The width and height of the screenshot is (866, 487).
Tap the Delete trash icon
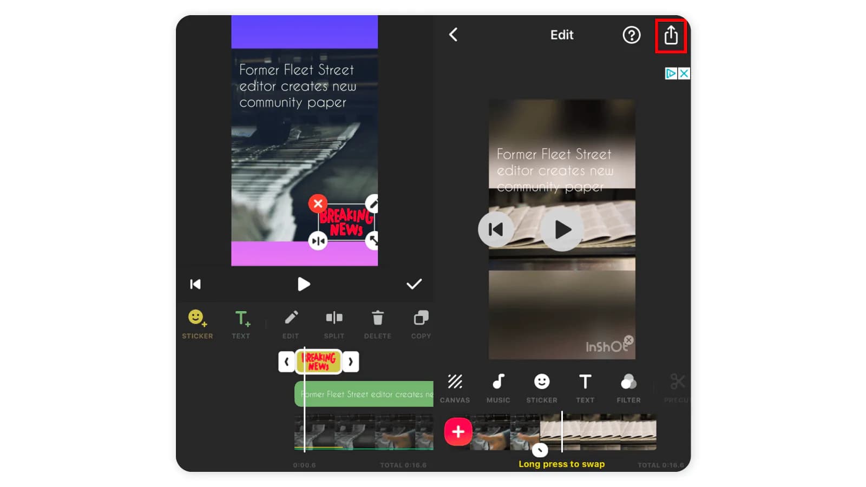tap(377, 324)
